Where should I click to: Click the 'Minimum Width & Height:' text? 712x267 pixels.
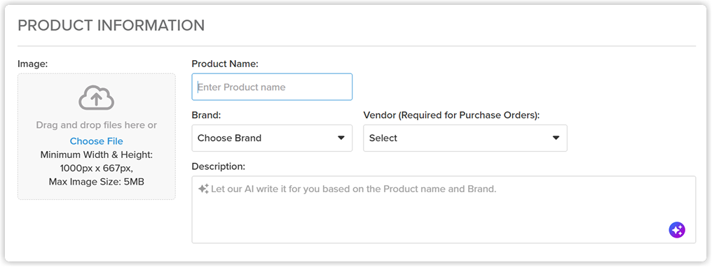(x=96, y=154)
